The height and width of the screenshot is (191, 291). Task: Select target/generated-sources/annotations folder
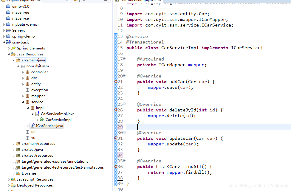pos(55,161)
